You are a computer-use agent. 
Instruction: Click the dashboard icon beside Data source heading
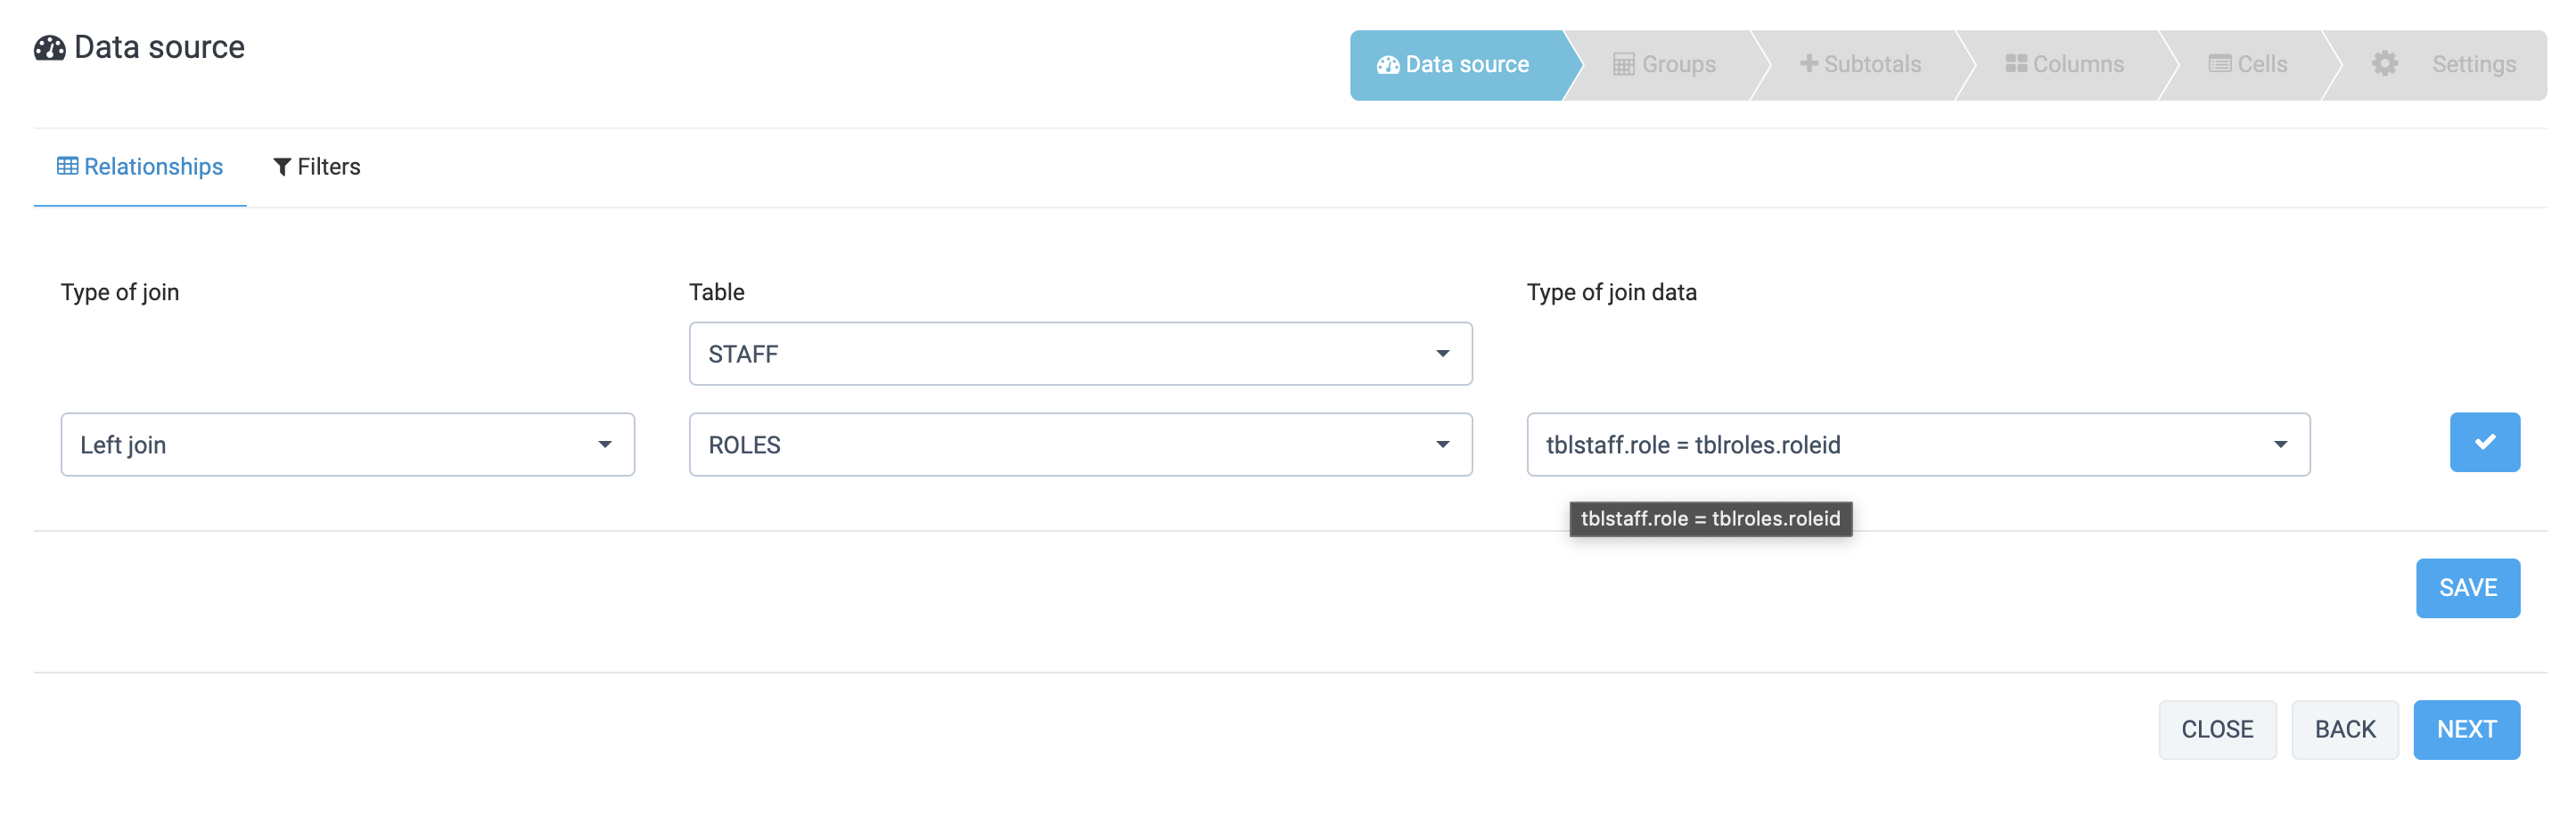49,48
